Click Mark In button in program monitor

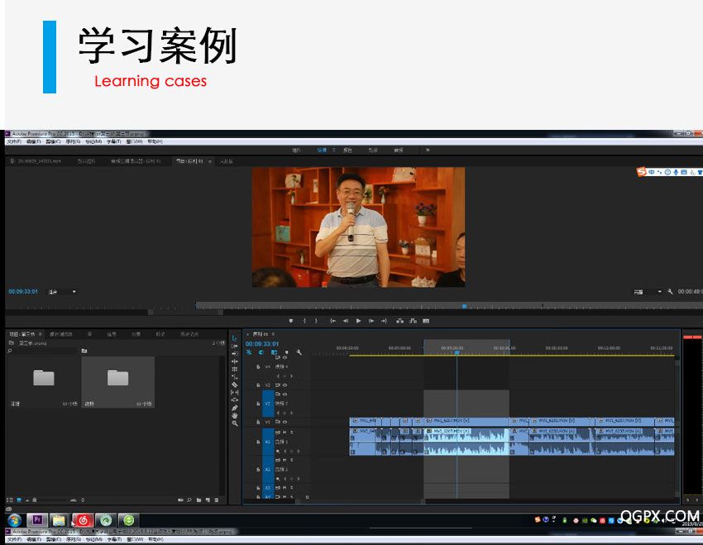tap(304, 321)
